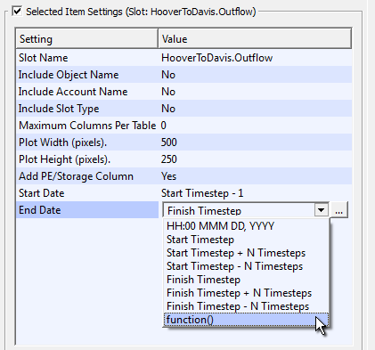
Task: Select Finish Timestep - N Timesteps option
Action: 246,306
